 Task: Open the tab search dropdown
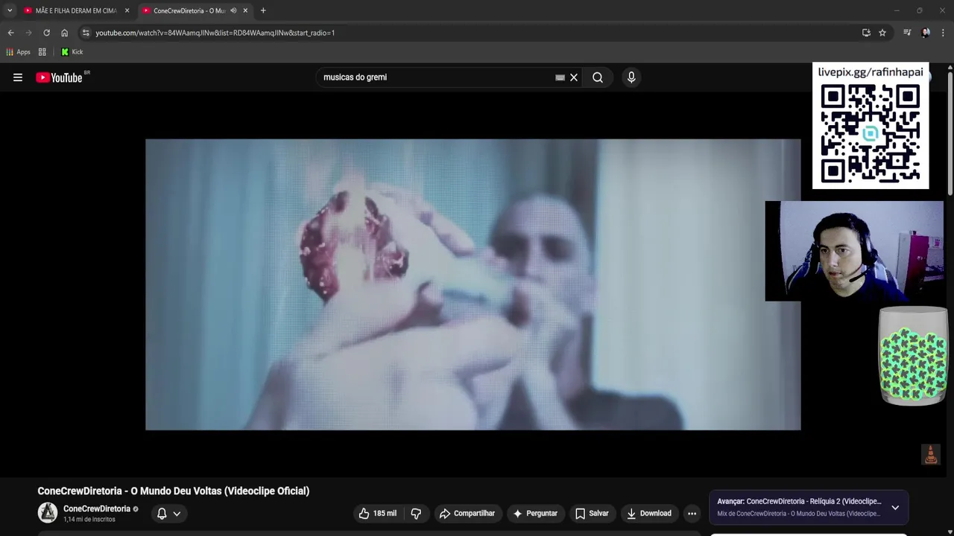(x=9, y=10)
